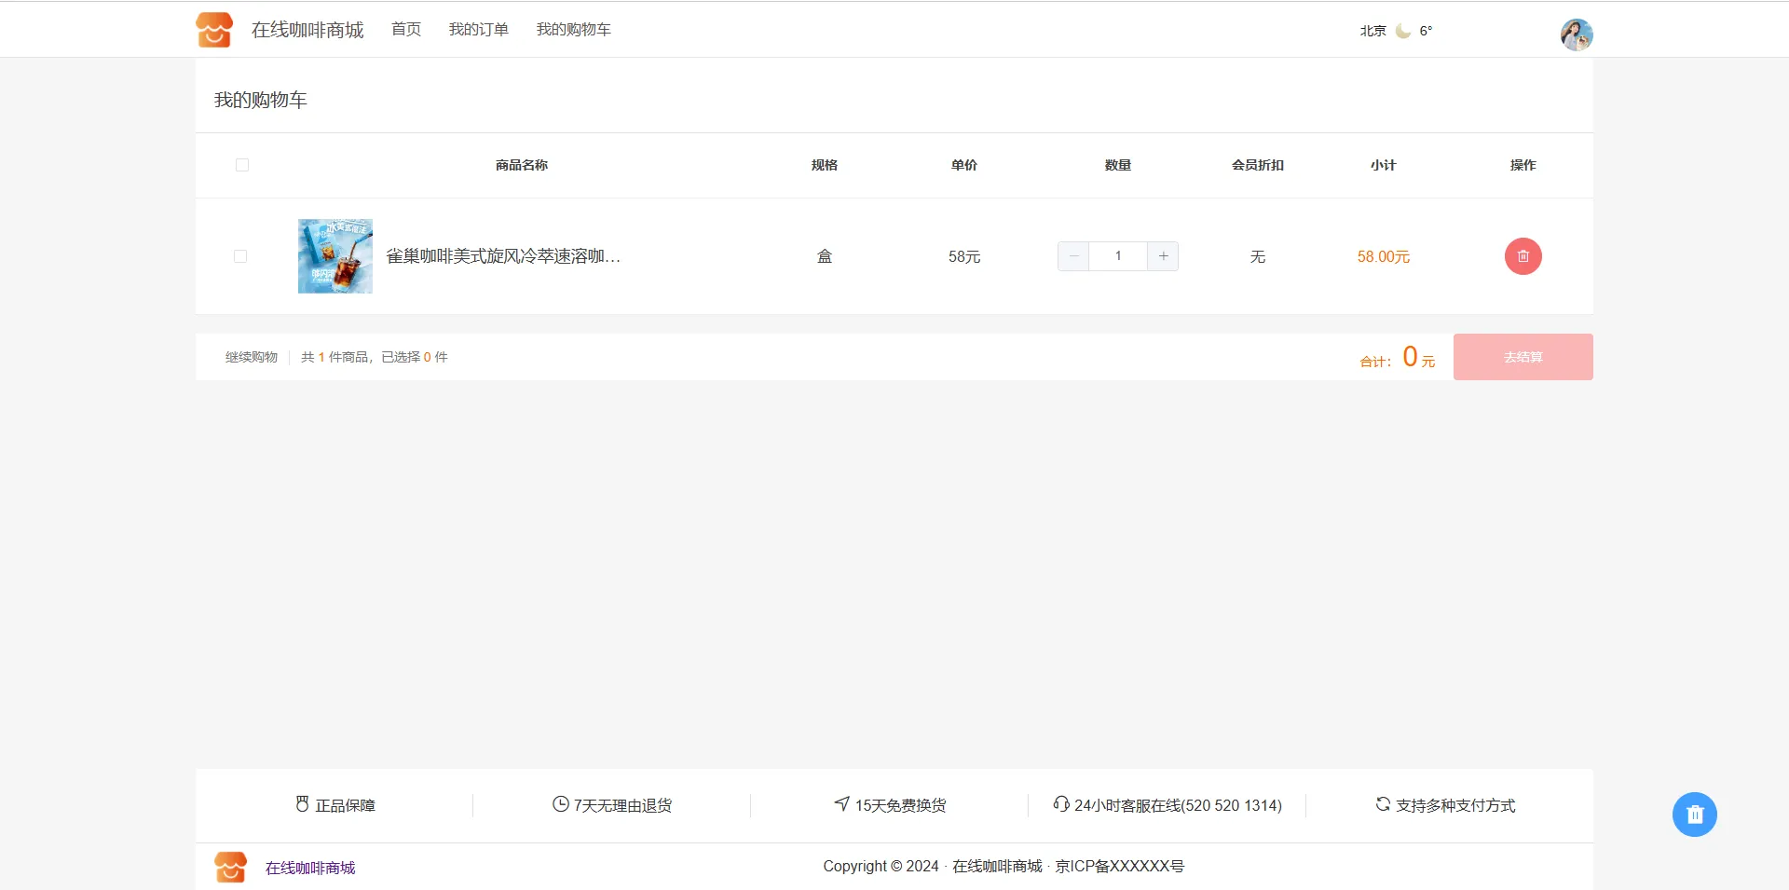Open the user avatar in top right

pyautogui.click(x=1576, y=34)
